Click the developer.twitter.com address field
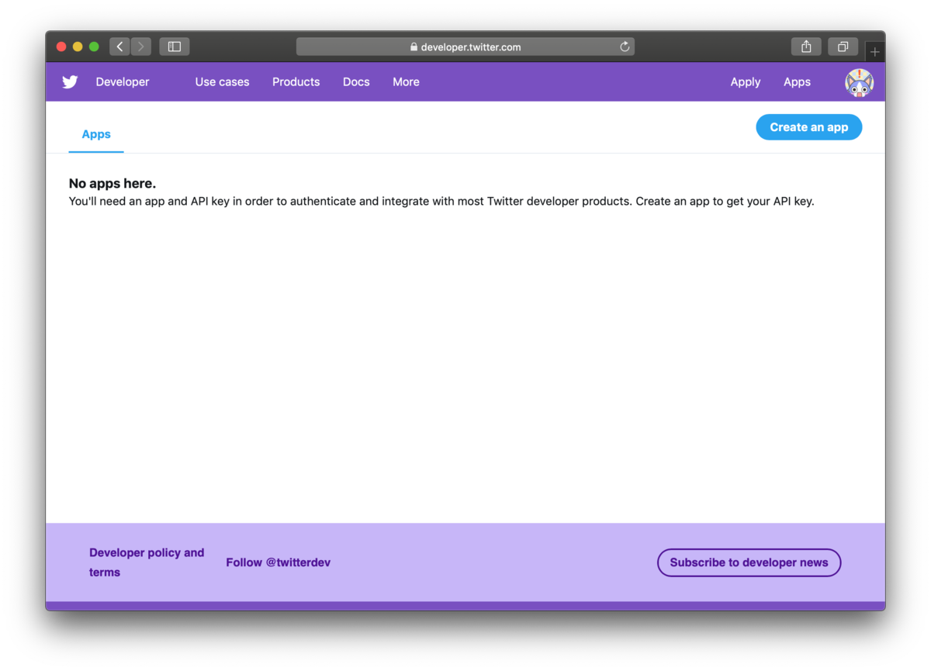The width and height of the screenshot is (931, 671). tap(465, 47)
